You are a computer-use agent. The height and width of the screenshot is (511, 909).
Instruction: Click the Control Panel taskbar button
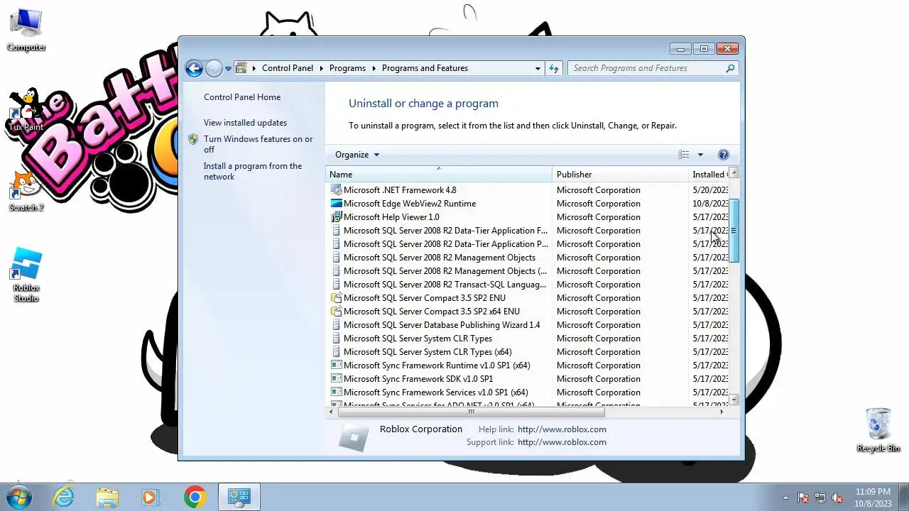point(239,498)
